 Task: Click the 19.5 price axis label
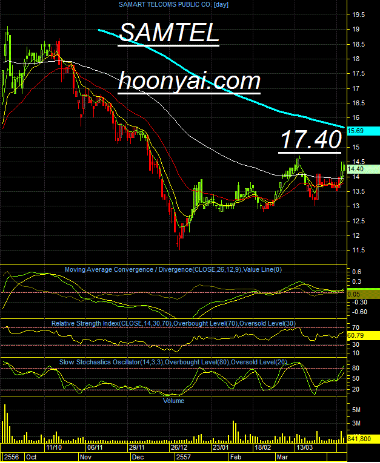coord(358,15)
